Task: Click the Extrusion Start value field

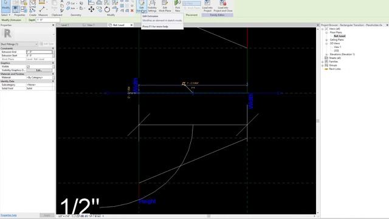Action: [x=39, y=55]
